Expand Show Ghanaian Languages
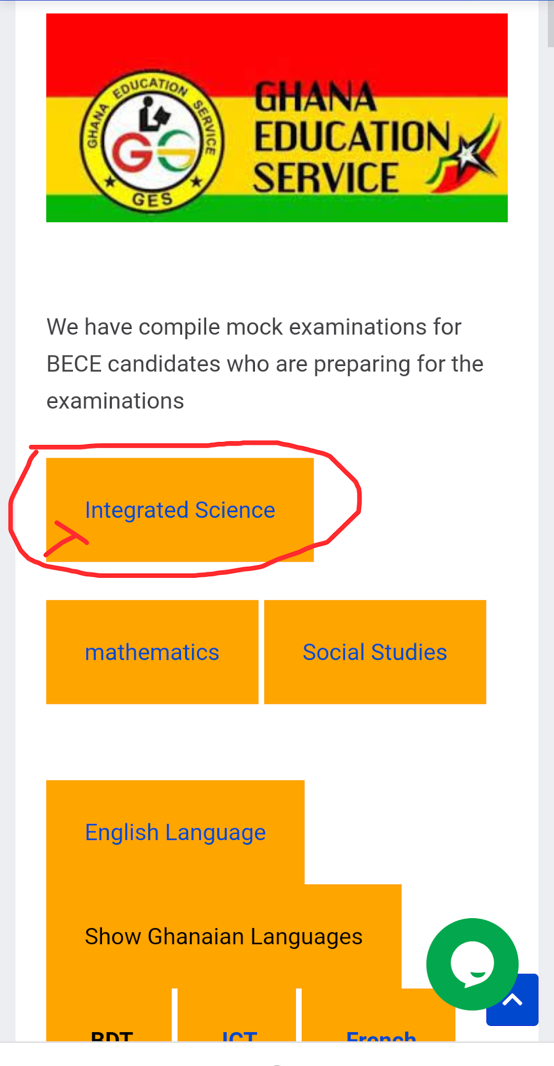 pyautogui.click(x=224, y=936)
